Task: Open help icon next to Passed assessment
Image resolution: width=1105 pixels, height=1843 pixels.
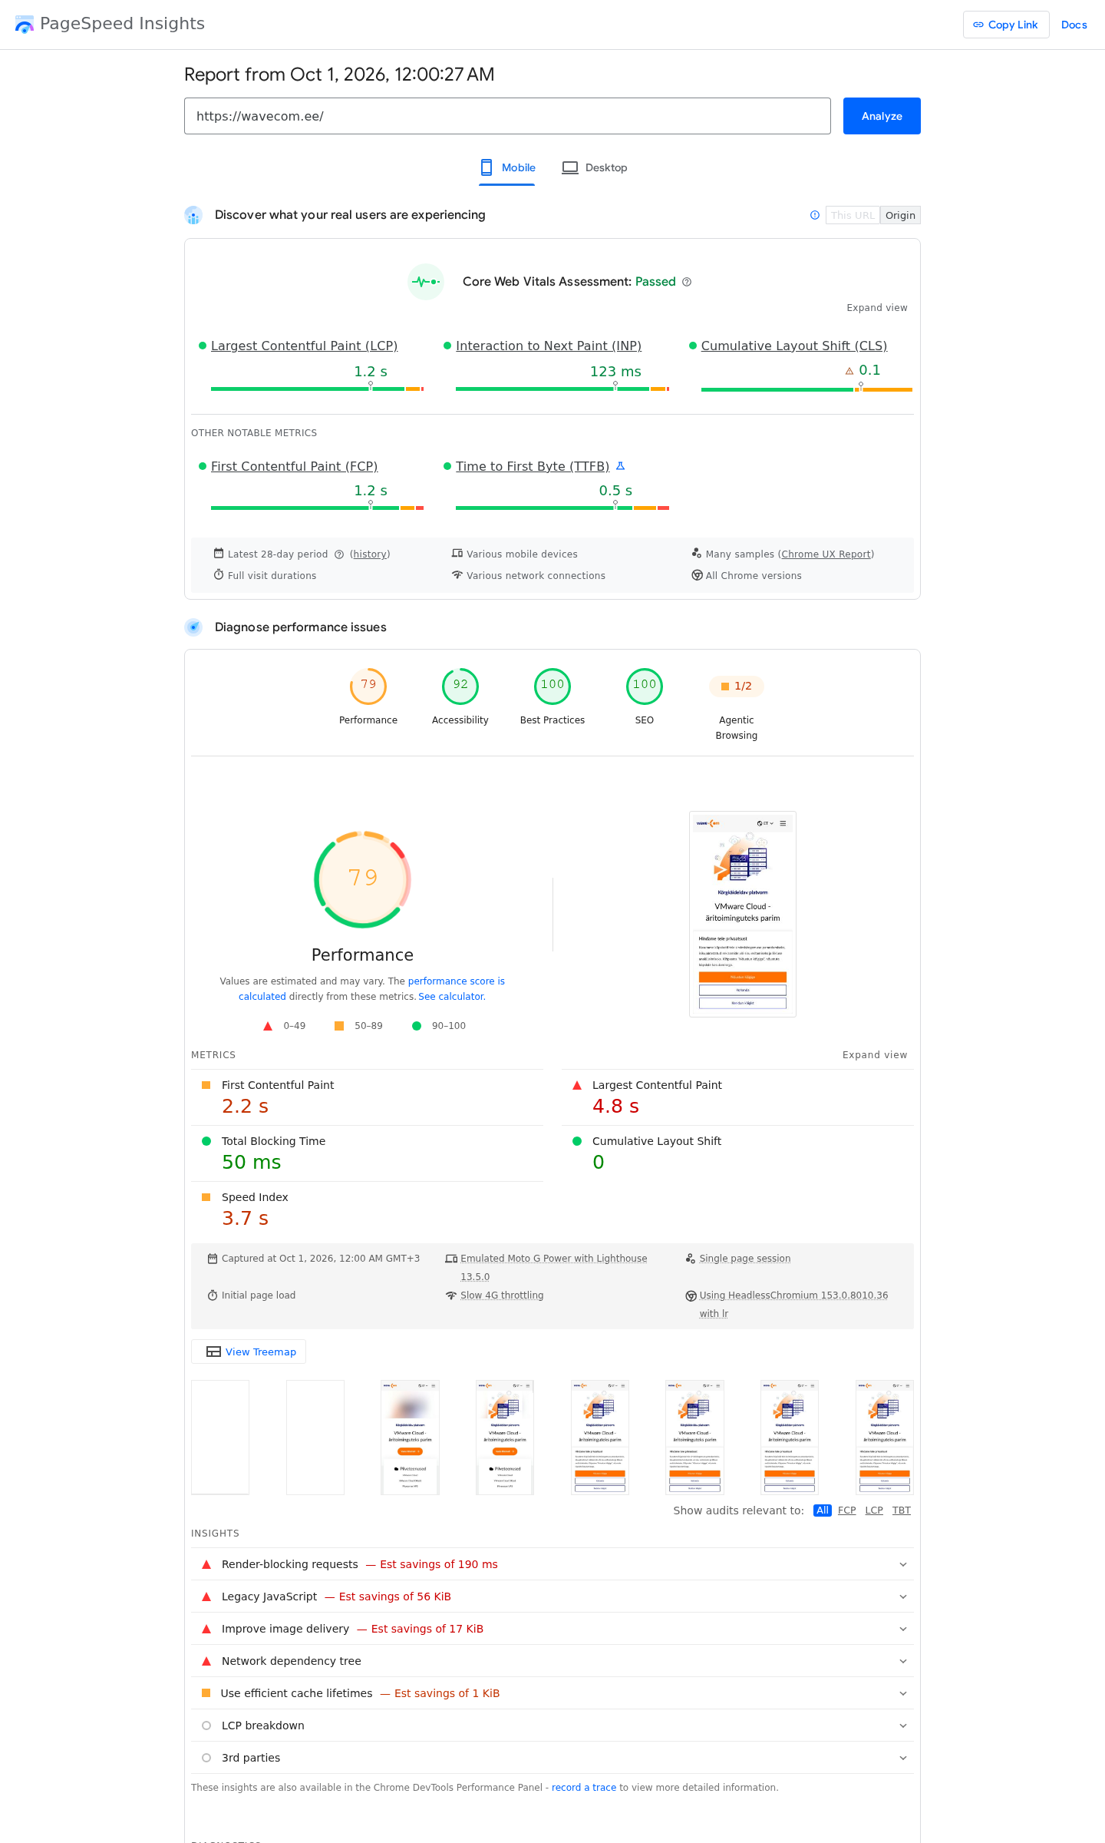Action: (x=687, y=282)
